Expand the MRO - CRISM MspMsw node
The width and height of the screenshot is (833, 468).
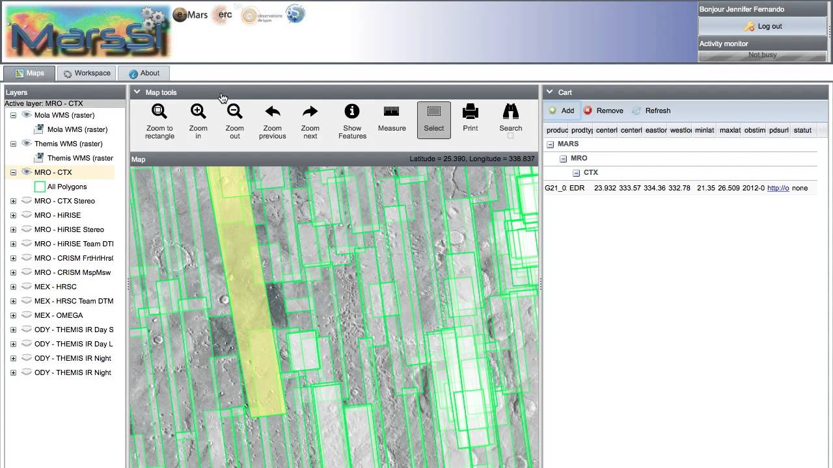pyautogui.click(x=13, y=272)
